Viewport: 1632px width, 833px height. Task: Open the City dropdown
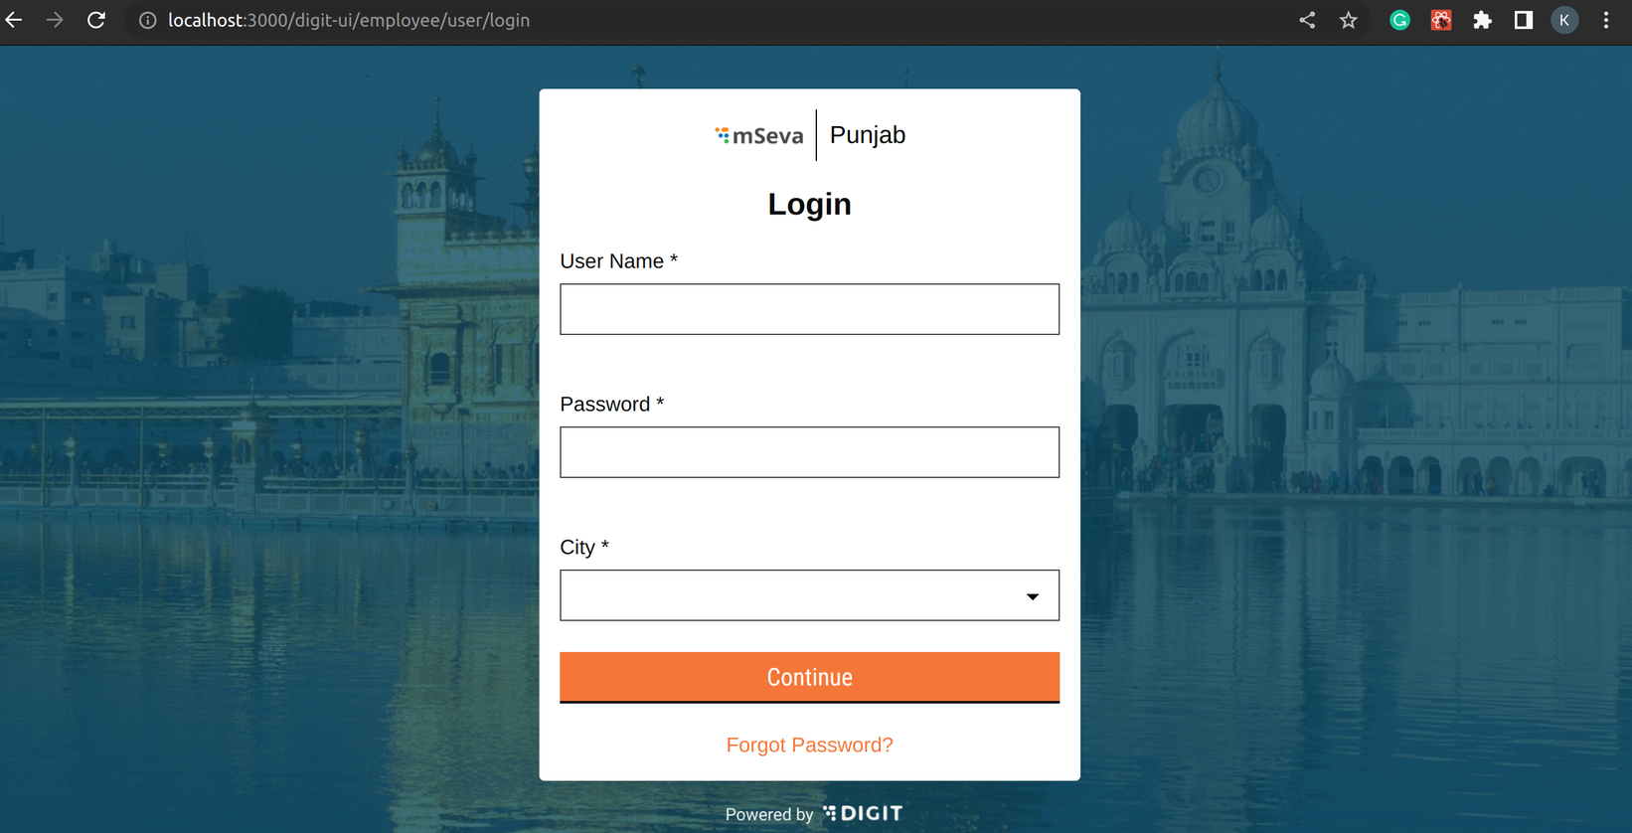809,595
